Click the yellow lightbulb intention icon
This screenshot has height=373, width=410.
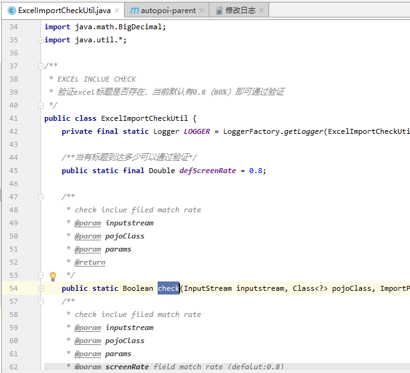coord(53,275)
